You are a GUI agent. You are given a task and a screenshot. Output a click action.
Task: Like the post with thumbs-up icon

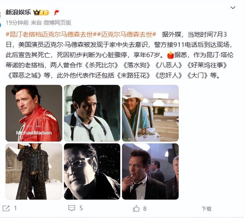pos(136,208)
